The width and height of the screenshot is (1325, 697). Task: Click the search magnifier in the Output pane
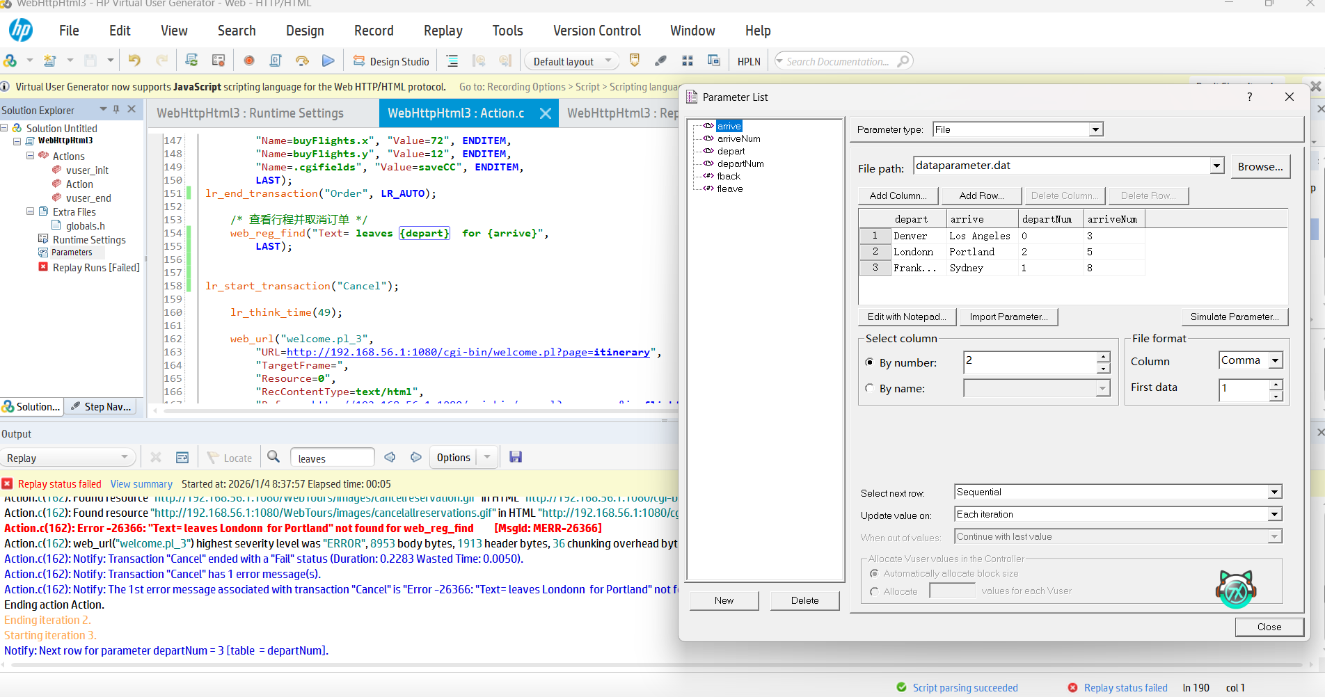[x=273, y=457]
